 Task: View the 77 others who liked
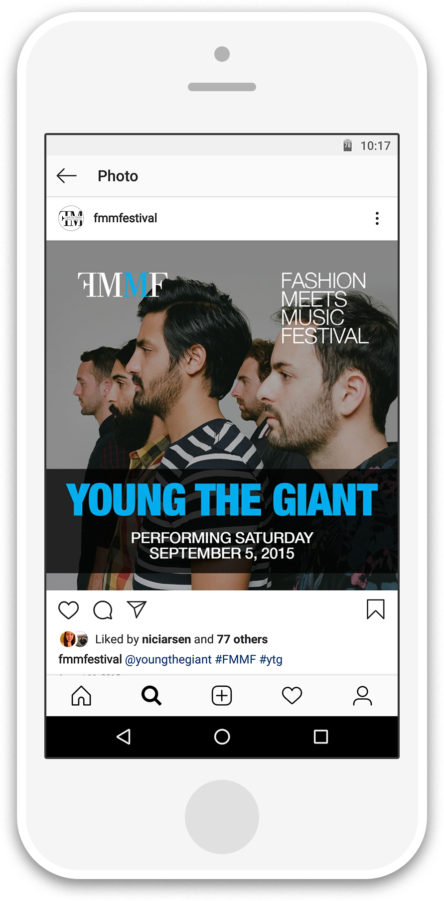click(242, 639)
